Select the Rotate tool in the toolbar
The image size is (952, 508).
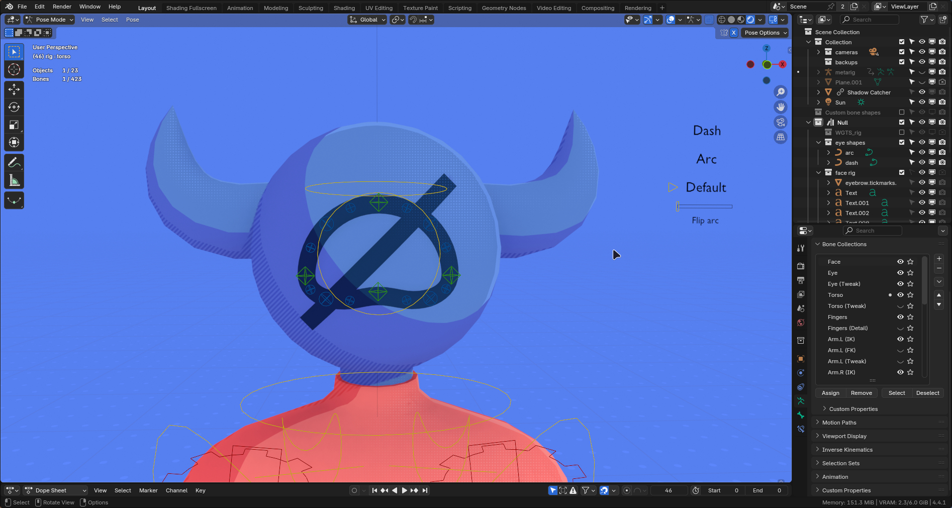[14, 107]
